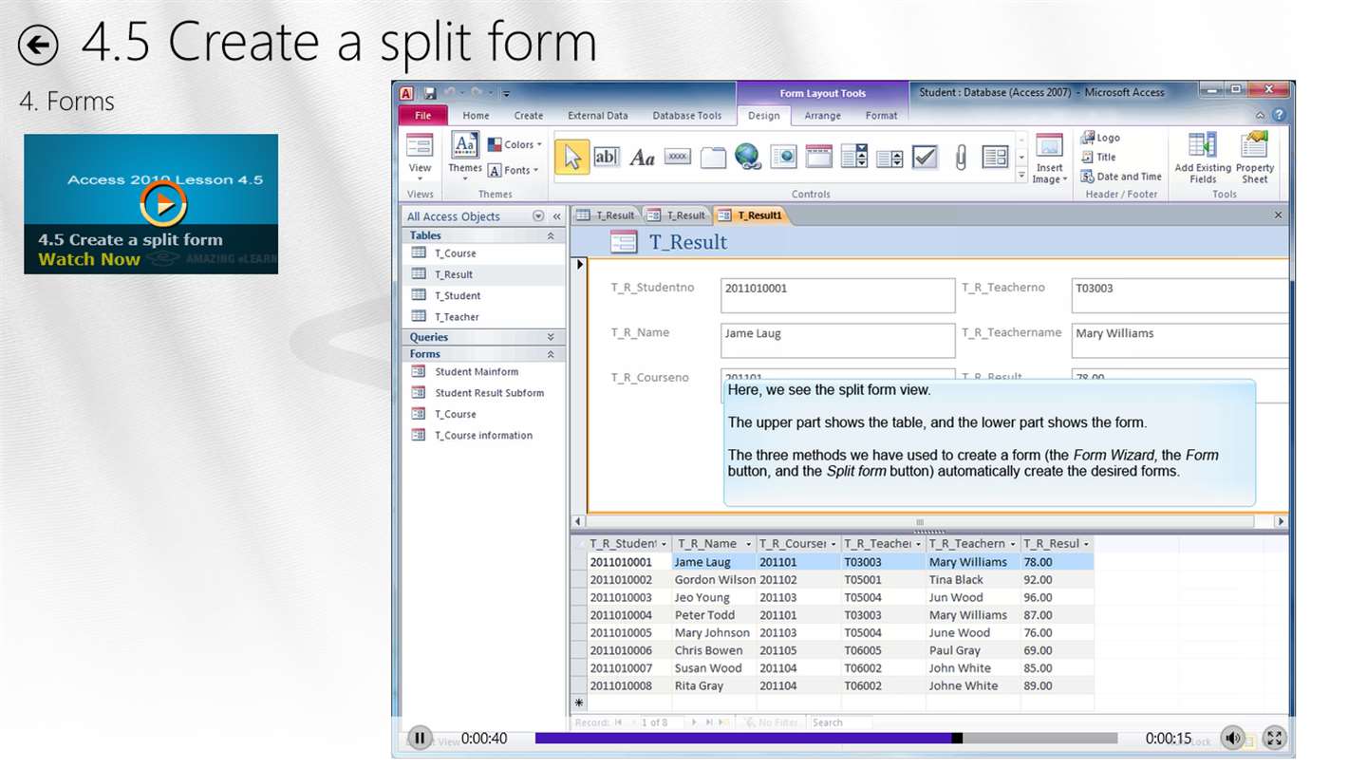
Task: Open T_Course information form
Action: tap(483, 436)
